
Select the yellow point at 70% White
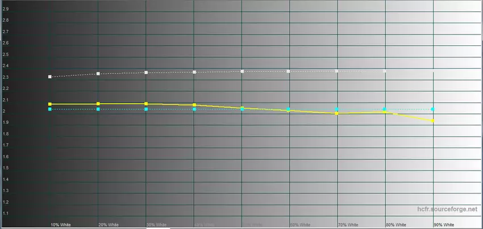pos(337,113)
